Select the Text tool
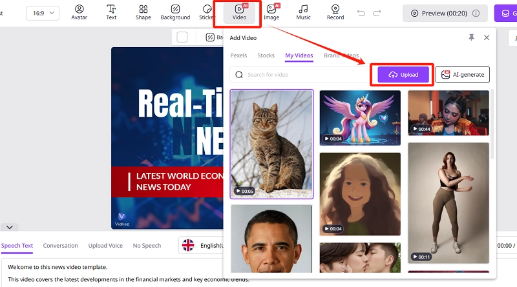Viewport: 517px width, 287px height. pos(111,12)
